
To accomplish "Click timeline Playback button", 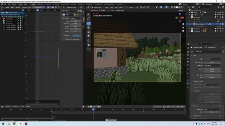I will pos(9,107).
